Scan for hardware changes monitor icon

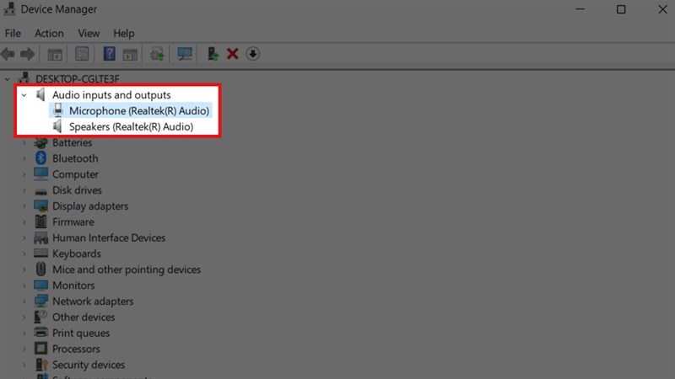(x=185, y=54)
